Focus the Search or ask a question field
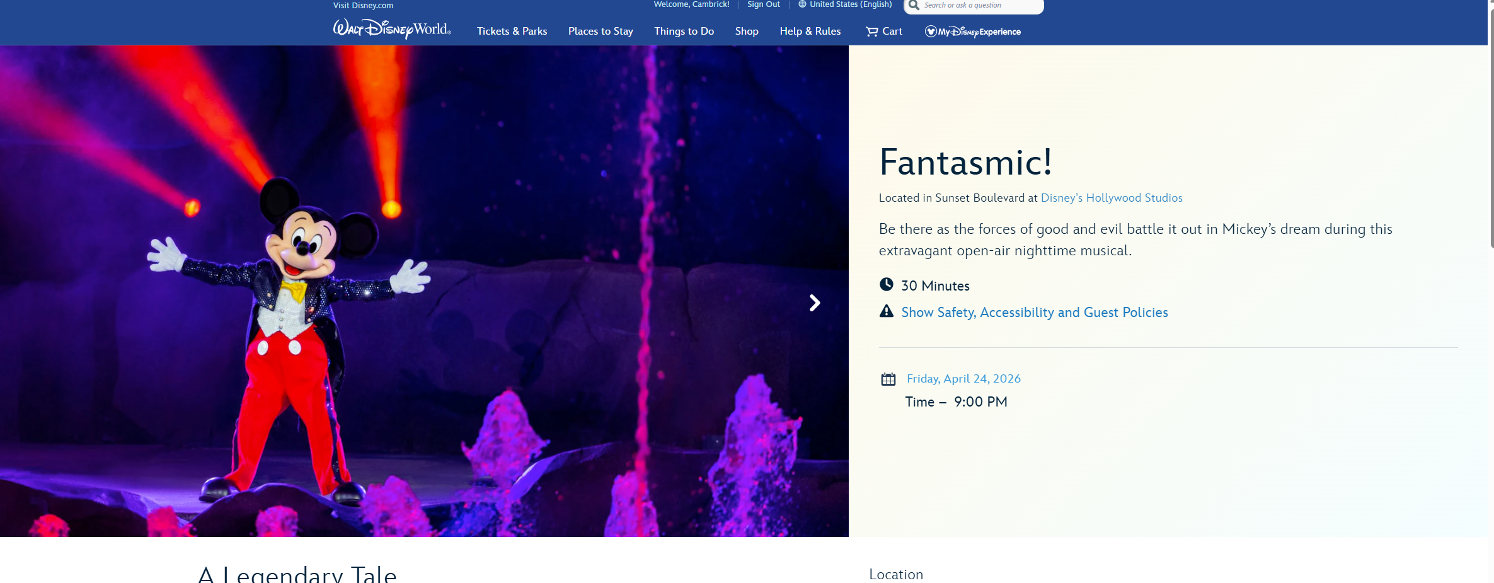Image resolution: width=1494 pixels, height=583 pixels. click(980, 5)
